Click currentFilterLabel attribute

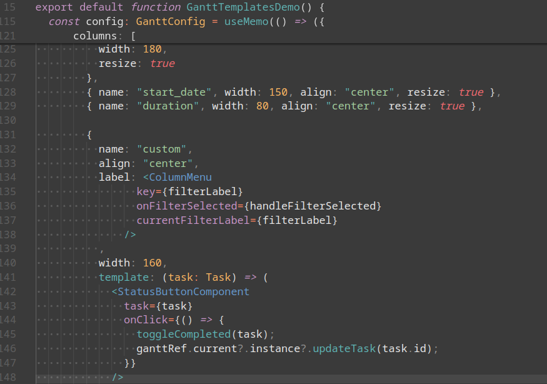pos(193,220)
